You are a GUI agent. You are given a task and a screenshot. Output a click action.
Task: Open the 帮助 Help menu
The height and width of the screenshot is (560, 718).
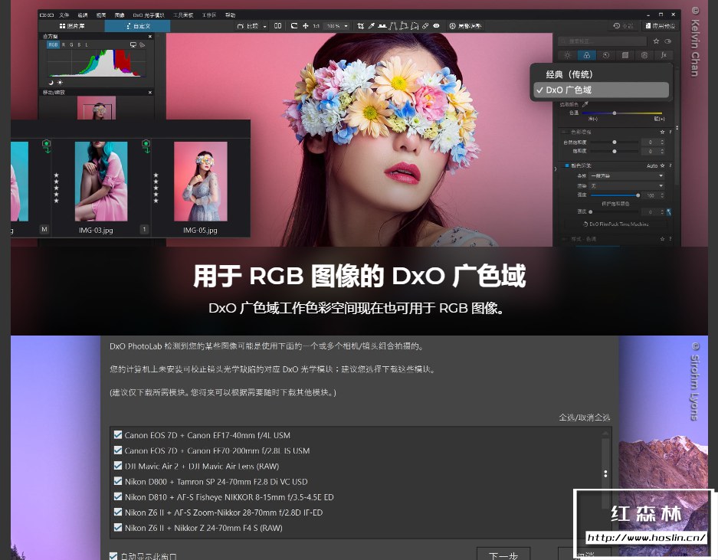tap(230, 15)
